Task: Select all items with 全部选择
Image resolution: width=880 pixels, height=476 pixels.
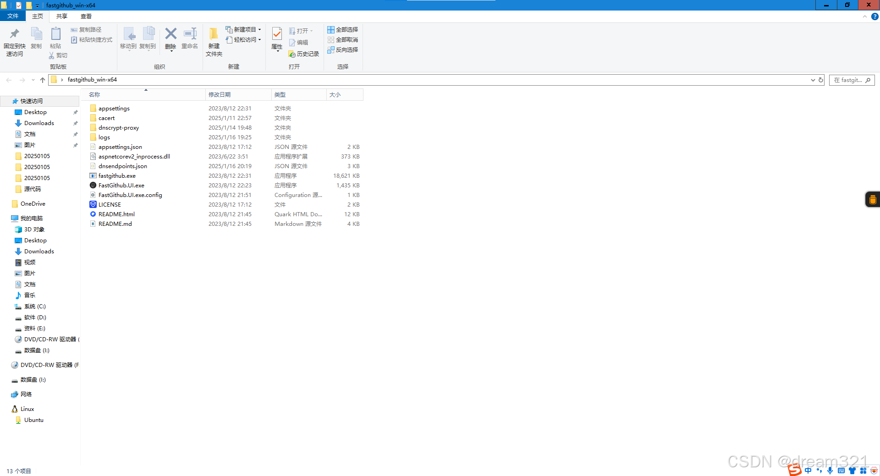Action: click(x=343, y=29)
